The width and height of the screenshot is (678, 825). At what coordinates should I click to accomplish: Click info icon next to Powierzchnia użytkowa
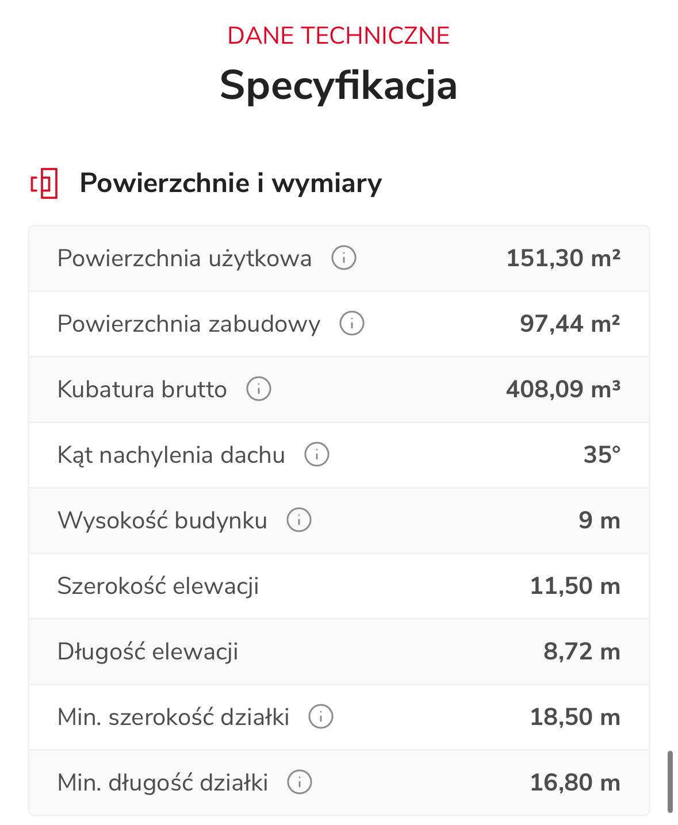pyautogui.click(x=344, y=258)
